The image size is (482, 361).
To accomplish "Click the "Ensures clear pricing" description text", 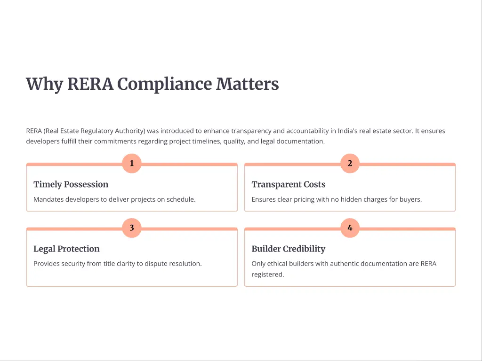I will [337, 199].
